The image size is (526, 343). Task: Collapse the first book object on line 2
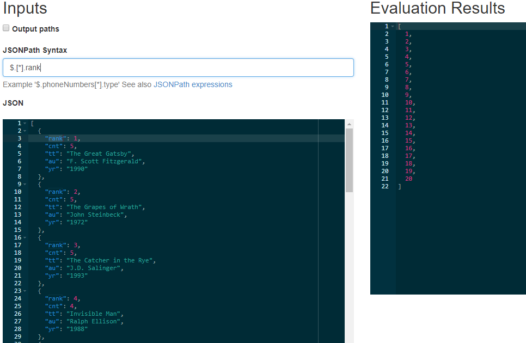tap(23, 130)
